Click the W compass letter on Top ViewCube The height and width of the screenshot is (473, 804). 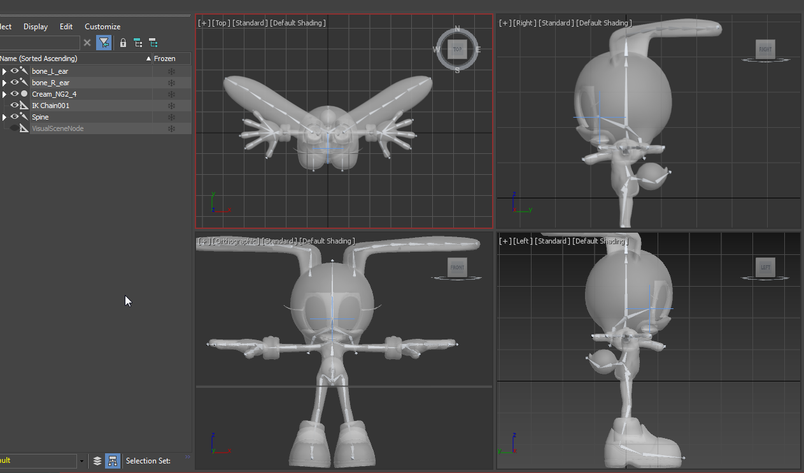(x=437, y=49)
